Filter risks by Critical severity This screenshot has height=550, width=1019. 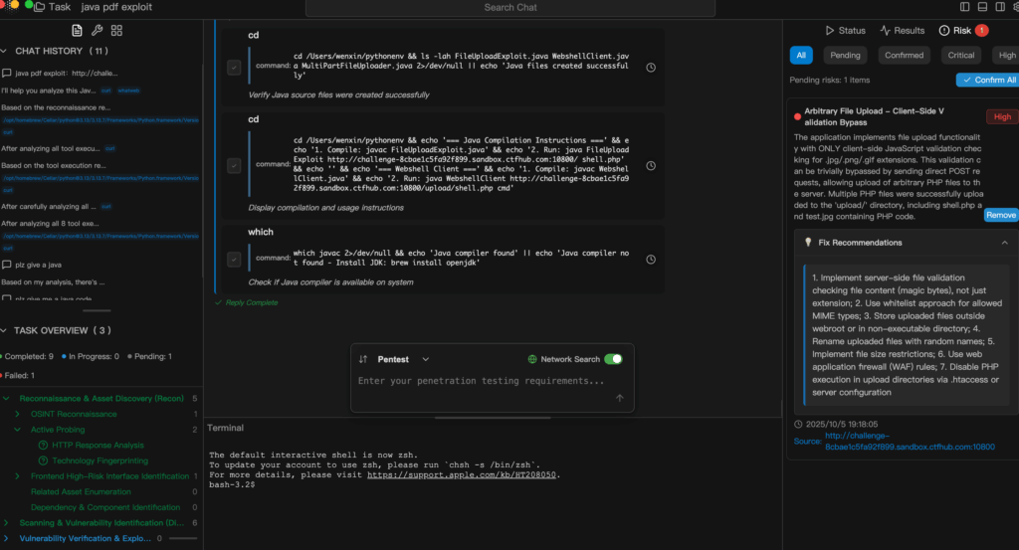(960, 56)
